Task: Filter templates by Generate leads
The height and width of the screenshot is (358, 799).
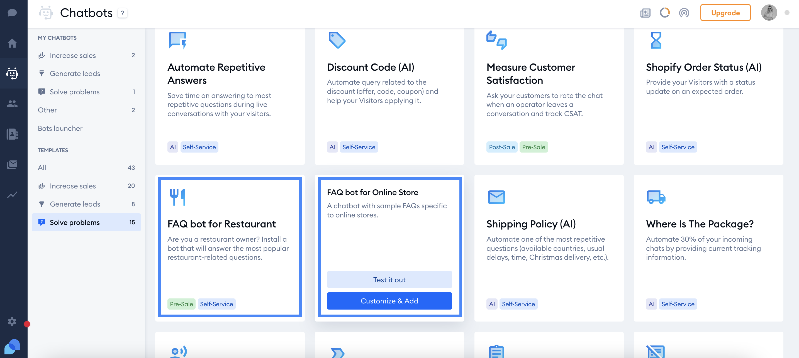Action: click(86, 204)
